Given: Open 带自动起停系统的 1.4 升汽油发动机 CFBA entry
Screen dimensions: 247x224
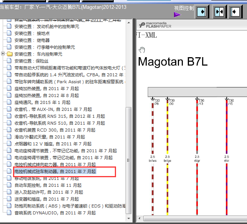Looking at the screenshot, I should click(70, 75).
